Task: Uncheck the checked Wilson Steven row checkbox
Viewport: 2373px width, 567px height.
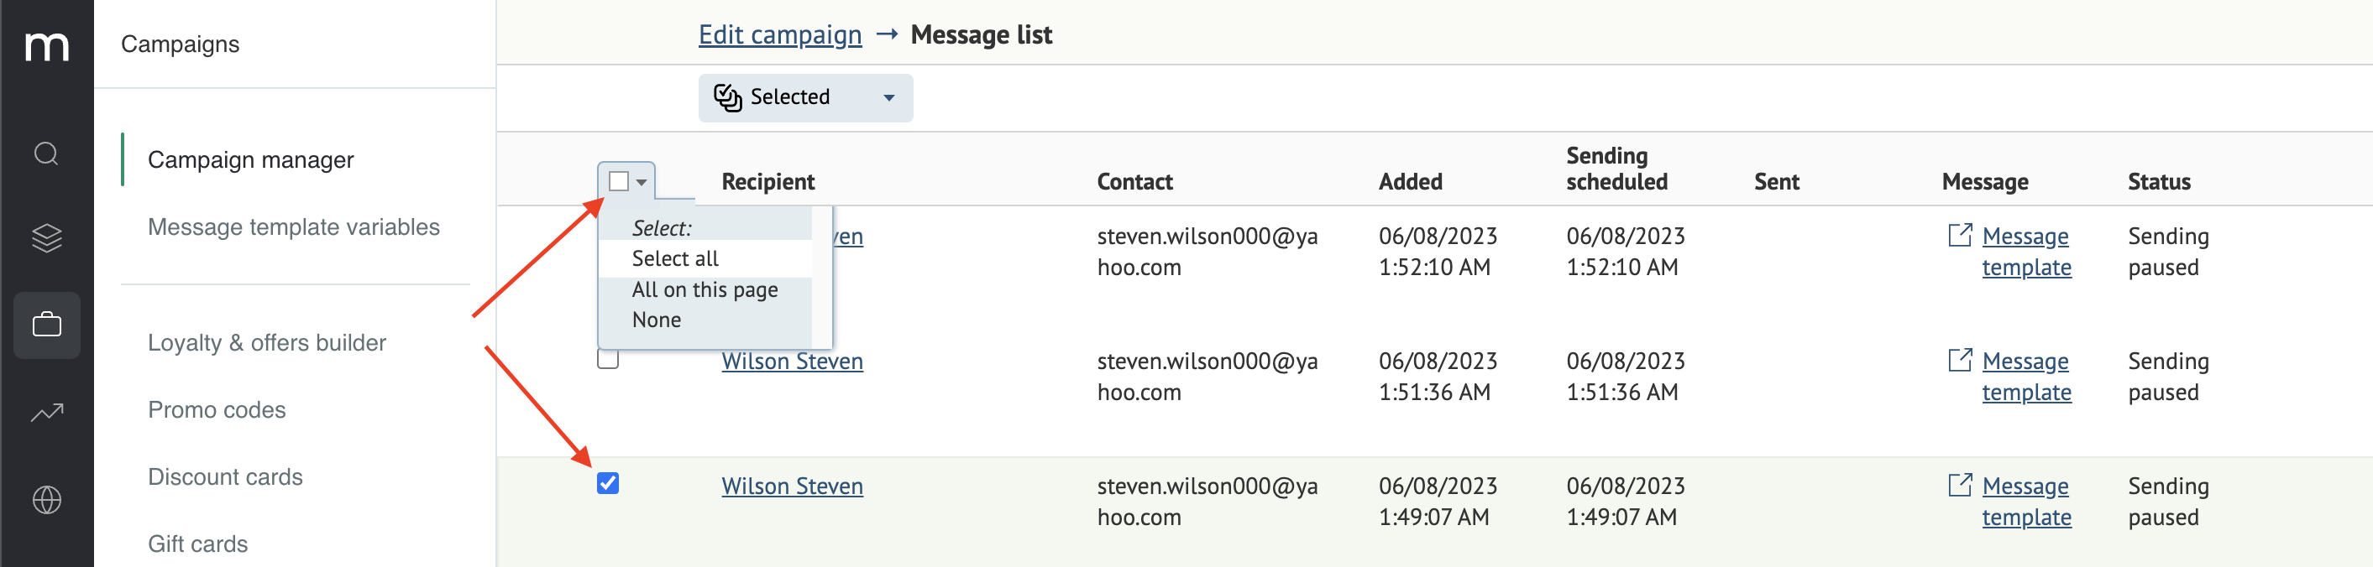Action: (608, 483)
